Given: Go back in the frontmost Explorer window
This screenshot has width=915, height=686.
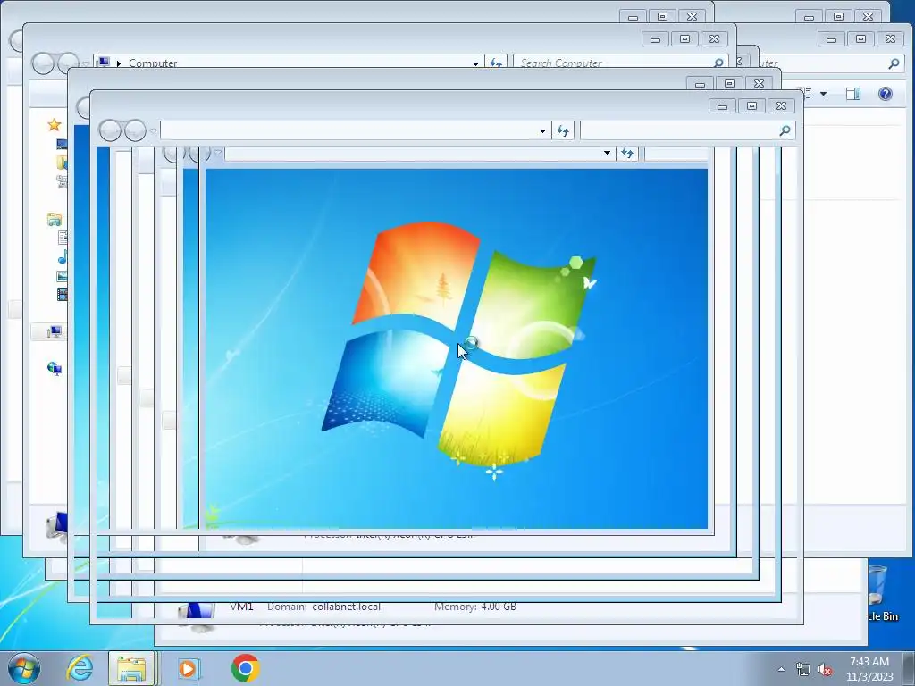Looking at the screenshot, I should point(110,130).
